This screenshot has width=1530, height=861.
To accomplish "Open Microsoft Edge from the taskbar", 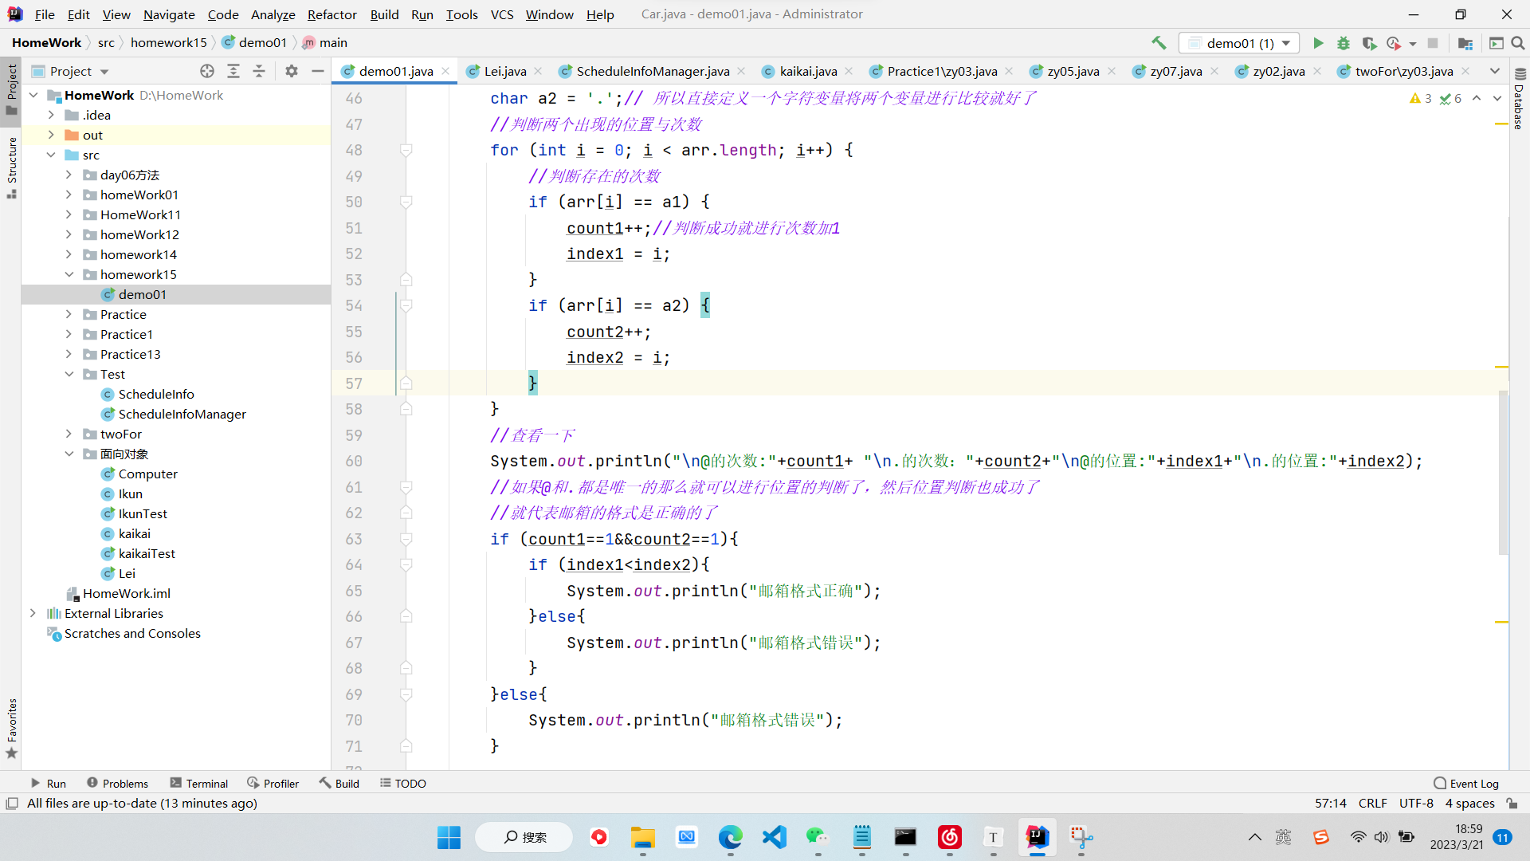I will (730, 837).
